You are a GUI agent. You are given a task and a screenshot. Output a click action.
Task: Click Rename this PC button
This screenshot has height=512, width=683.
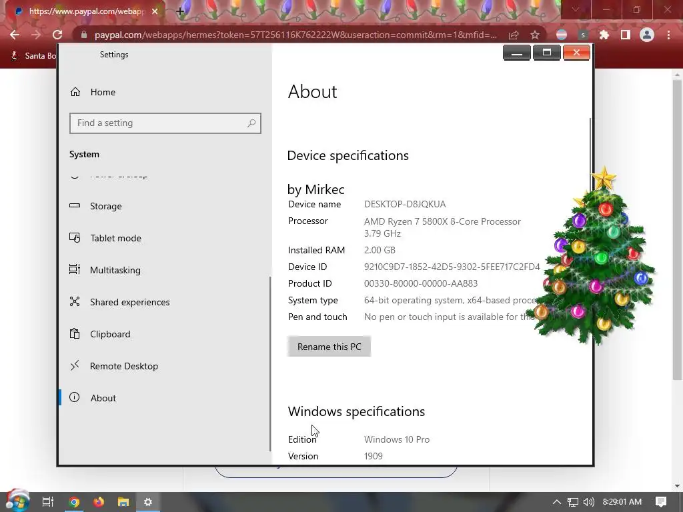(x=329, y=347)
